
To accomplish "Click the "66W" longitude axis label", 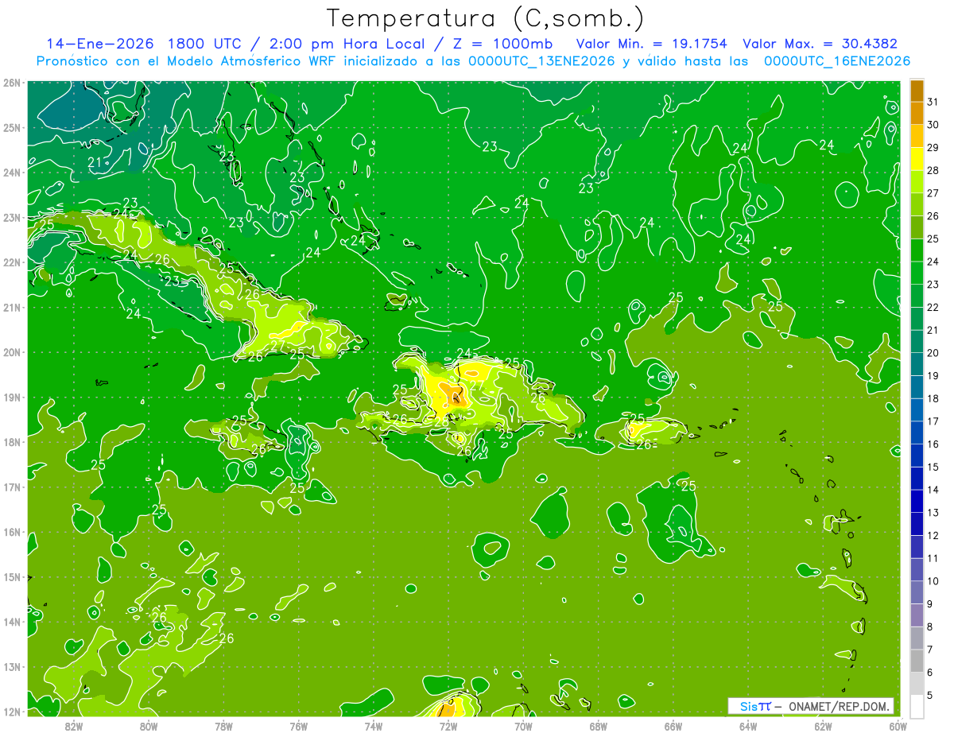I will coord(673,725).
